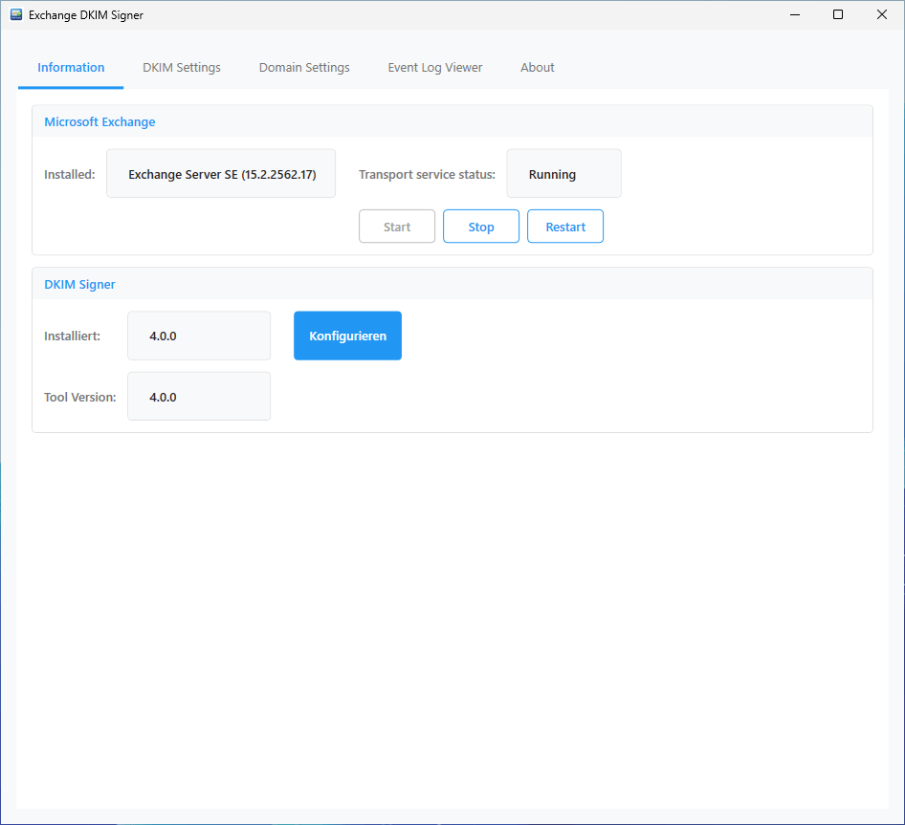
Task: Click the Exchange Server SE version field
Action: coord(220,173)
